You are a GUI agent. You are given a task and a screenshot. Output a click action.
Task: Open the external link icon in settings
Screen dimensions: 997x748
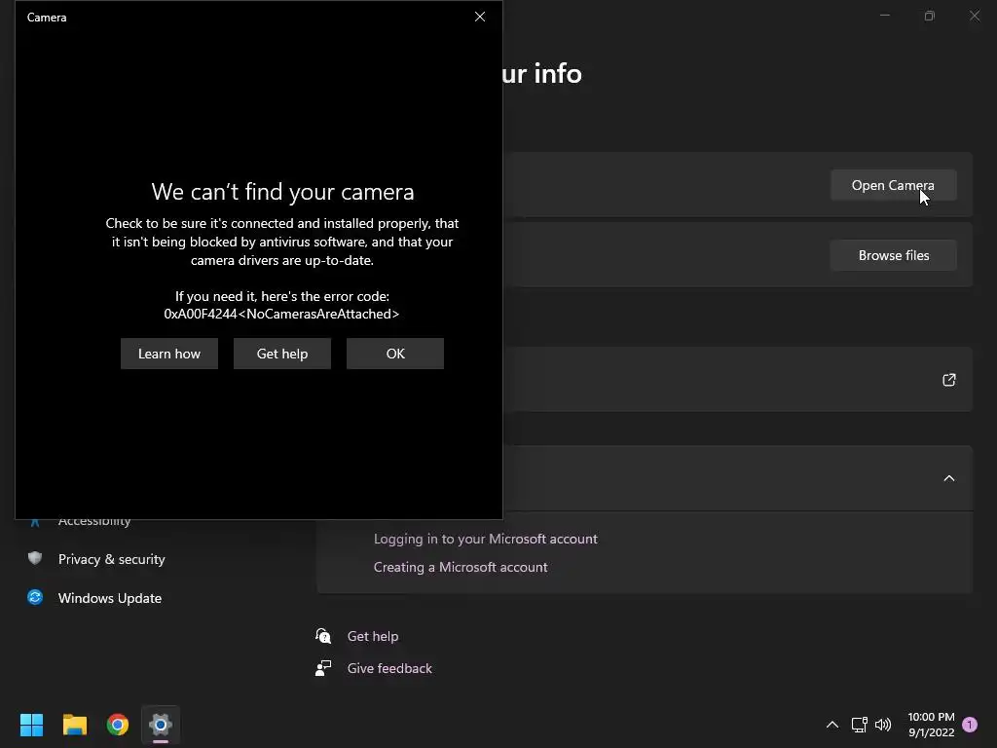tap(949, 380)
